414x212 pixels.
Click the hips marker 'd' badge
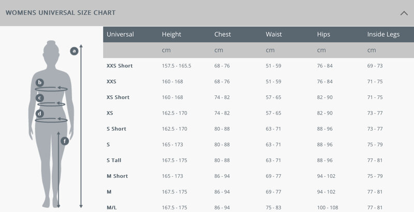coord(40,113)
